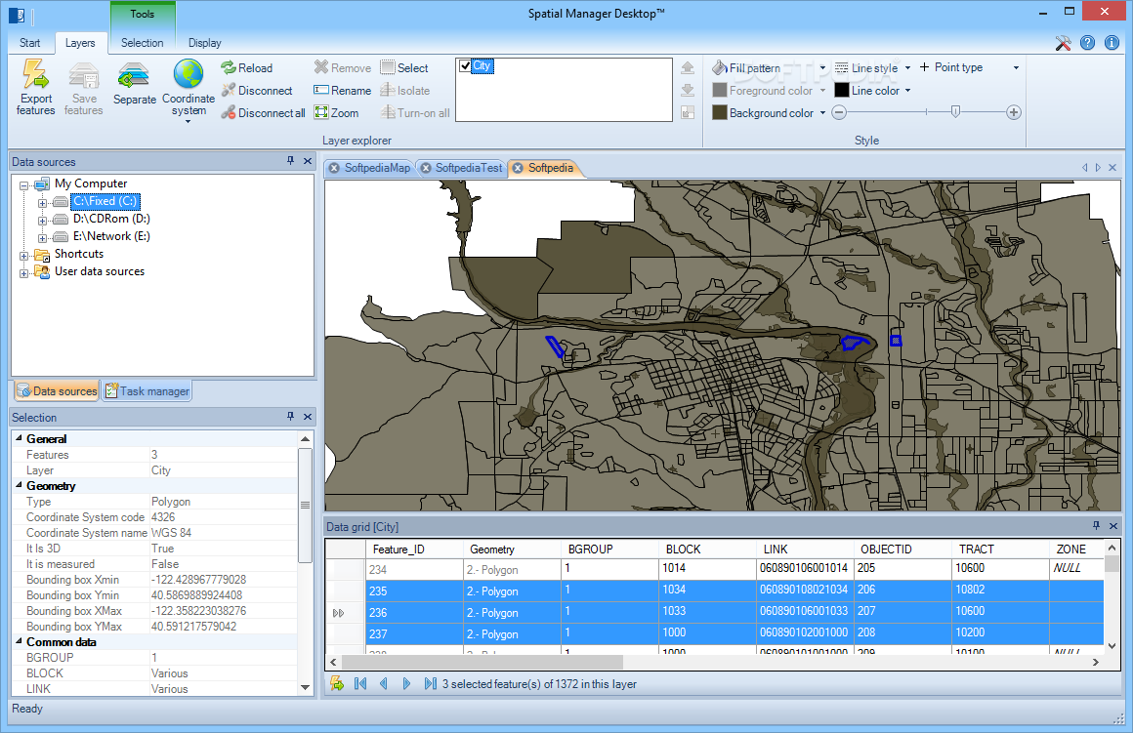
Task: Reload the layer
Action: click(247, 68)
